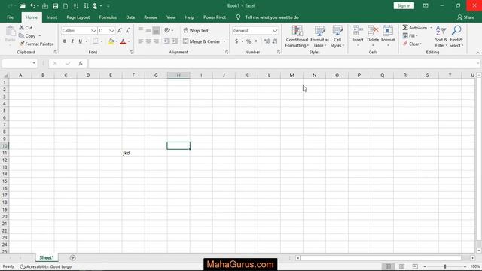Open Conditional Formatting menu
This screenshot has width=482, height=271.
(297, 37)
